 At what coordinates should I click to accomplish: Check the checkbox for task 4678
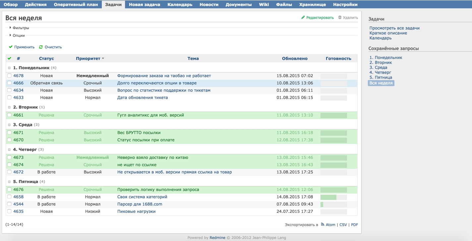coord(9,75)
